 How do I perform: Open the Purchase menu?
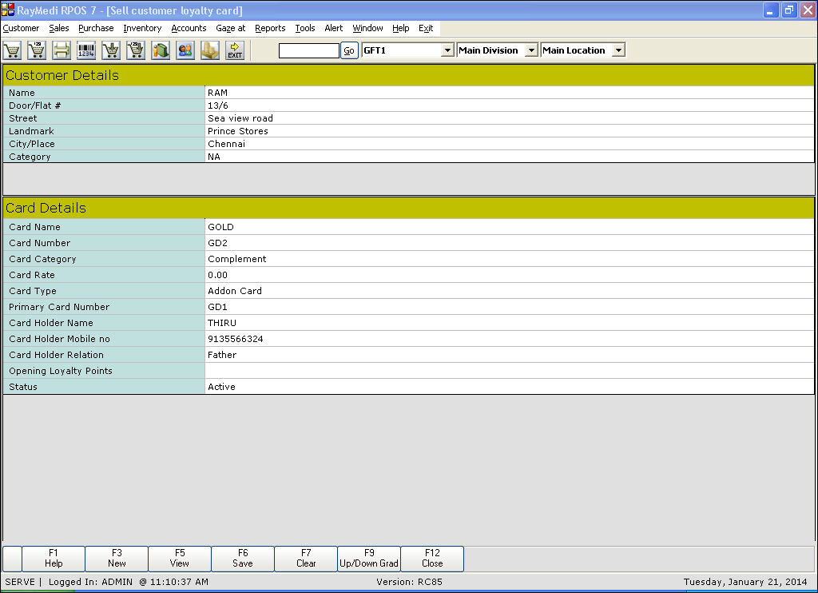coord(96,28)
